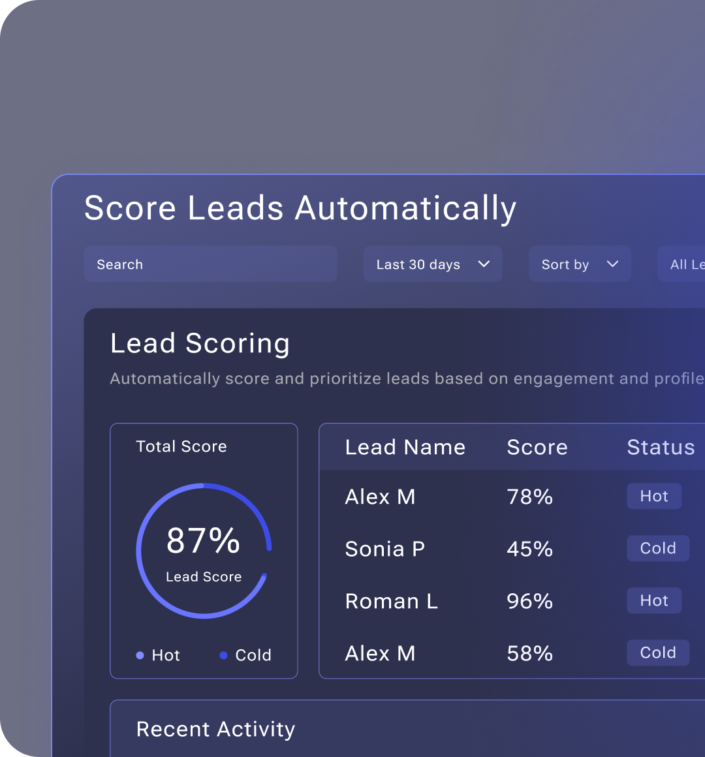Open the Roman L lead entry
The image size is (705, 757).
391,601
